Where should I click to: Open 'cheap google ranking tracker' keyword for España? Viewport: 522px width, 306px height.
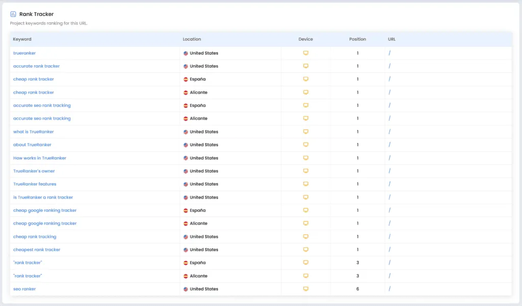click(x=45, y=210)
